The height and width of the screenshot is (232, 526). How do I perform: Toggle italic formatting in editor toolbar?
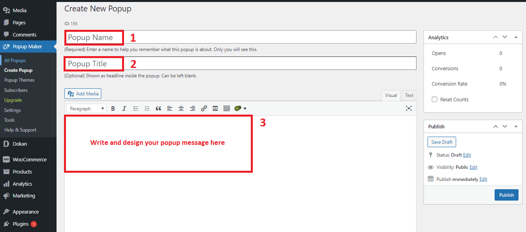124,108
